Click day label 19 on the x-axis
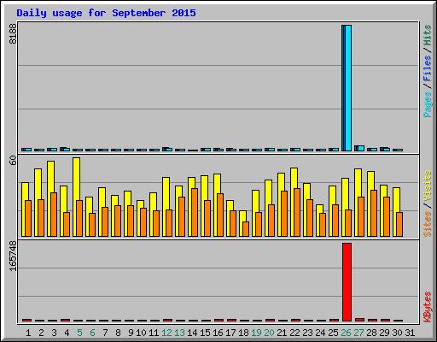 (x=256, y=333)
